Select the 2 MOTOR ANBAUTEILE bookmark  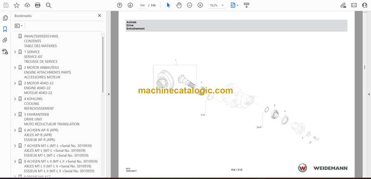coord(42,67)
